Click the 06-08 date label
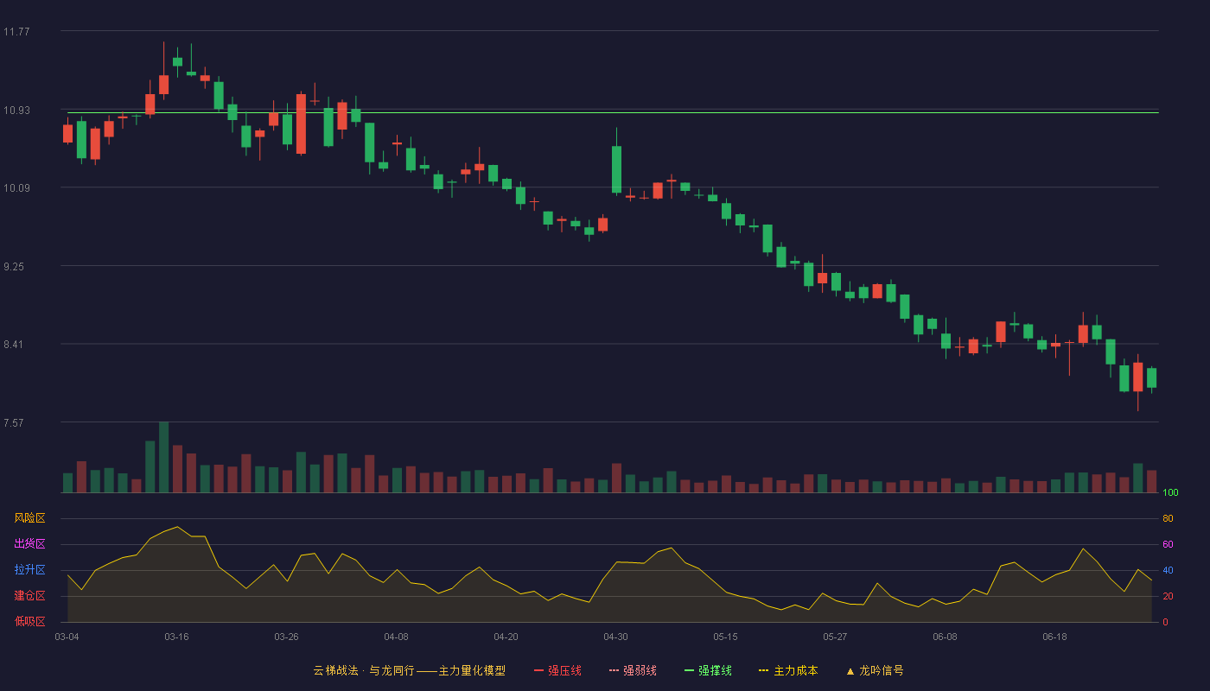The image size is (1210, 691). click(x=945, y=637)
